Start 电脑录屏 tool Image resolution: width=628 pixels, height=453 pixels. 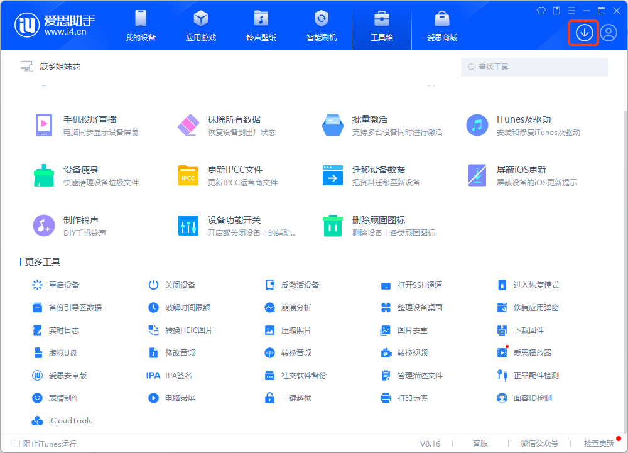[172, 398]
